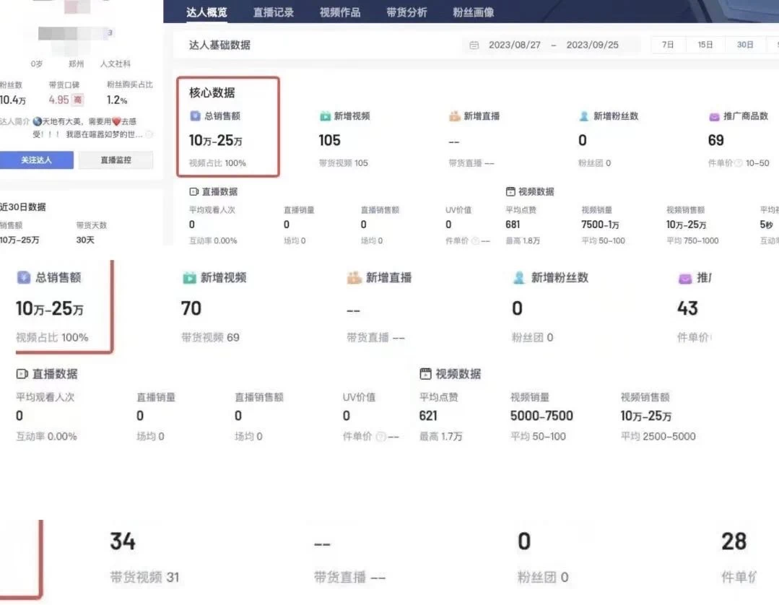Screen dimensions: 779x605
Task: Switch to the 15日 time range
Action: pyautogui.click(x=705, y=44)
